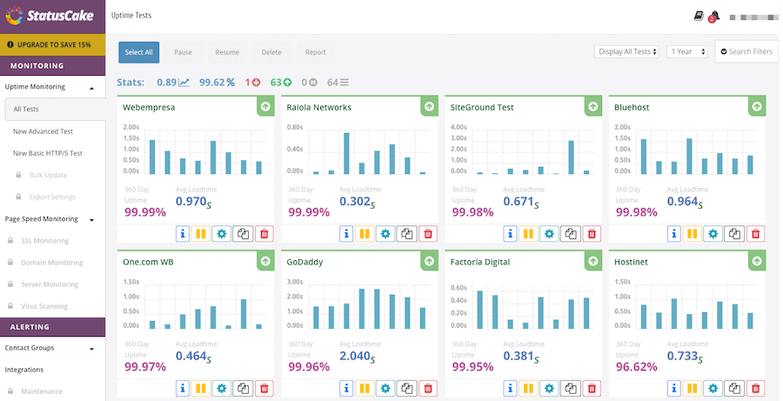Viewport: 783px width, 401px height.
Task: Pause the Webempresa test
Action: [201, 234]
